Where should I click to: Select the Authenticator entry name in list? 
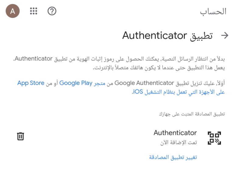tap(175, 132)
